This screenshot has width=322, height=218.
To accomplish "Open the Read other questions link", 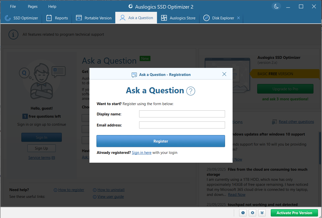I will [x=296, y=122].
